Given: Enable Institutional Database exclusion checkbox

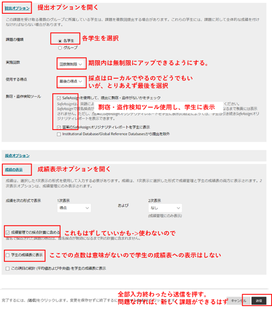Looking at the screenshot, I should 59,134.
